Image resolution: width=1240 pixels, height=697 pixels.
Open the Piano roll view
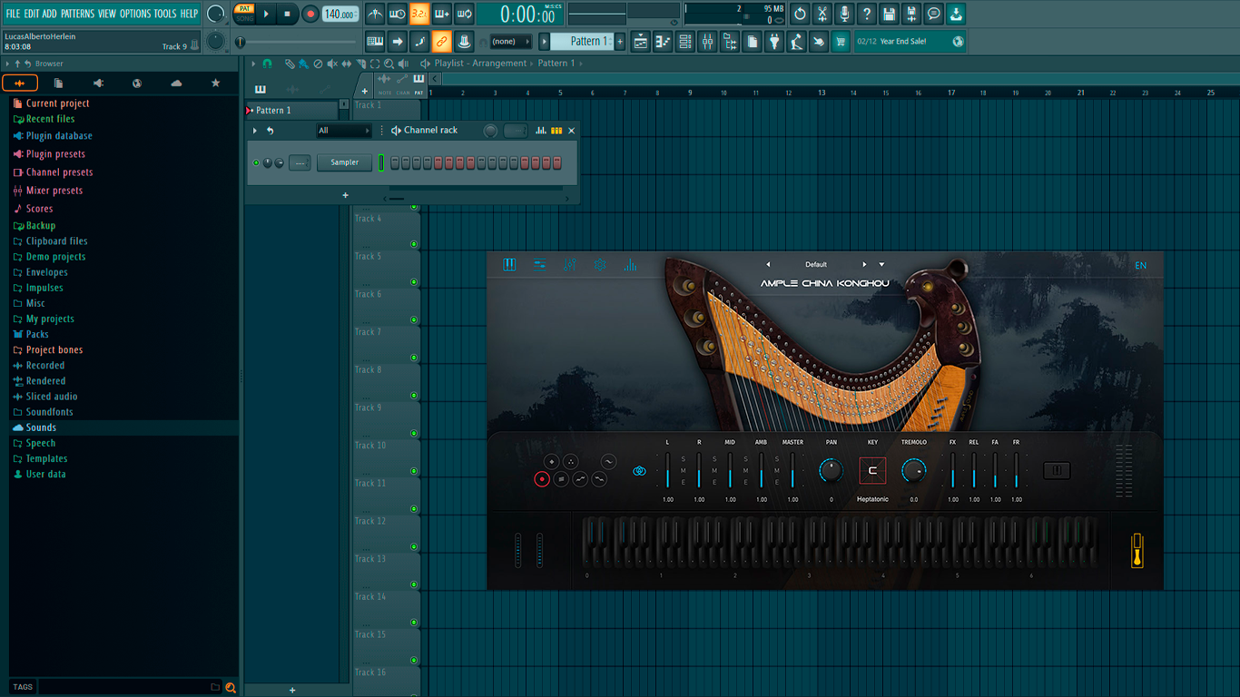click(663, 42)
